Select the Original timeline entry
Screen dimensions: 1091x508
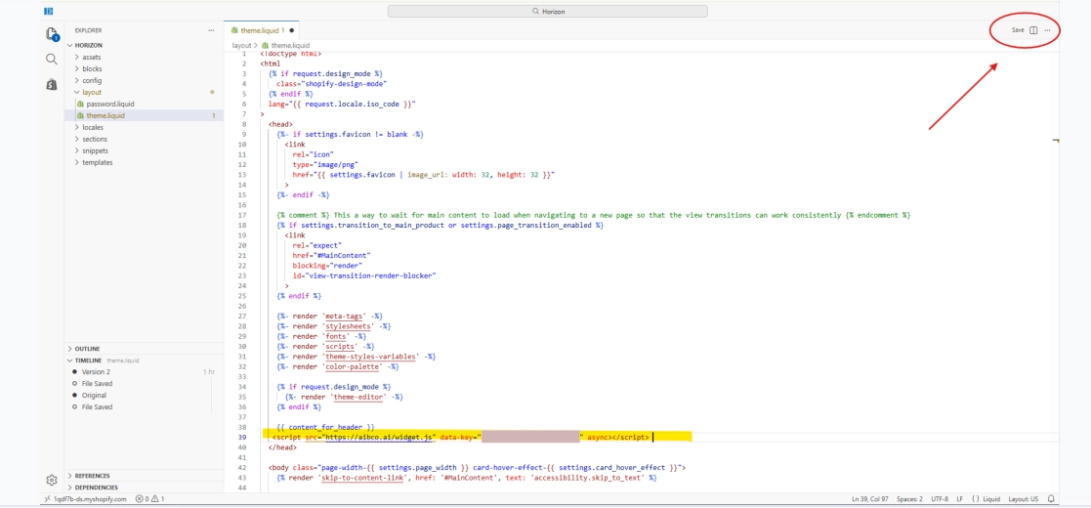click(94, 396)
